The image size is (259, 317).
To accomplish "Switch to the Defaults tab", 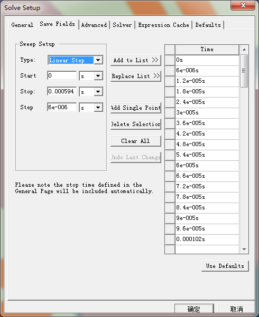I will (x=208, y=25).
